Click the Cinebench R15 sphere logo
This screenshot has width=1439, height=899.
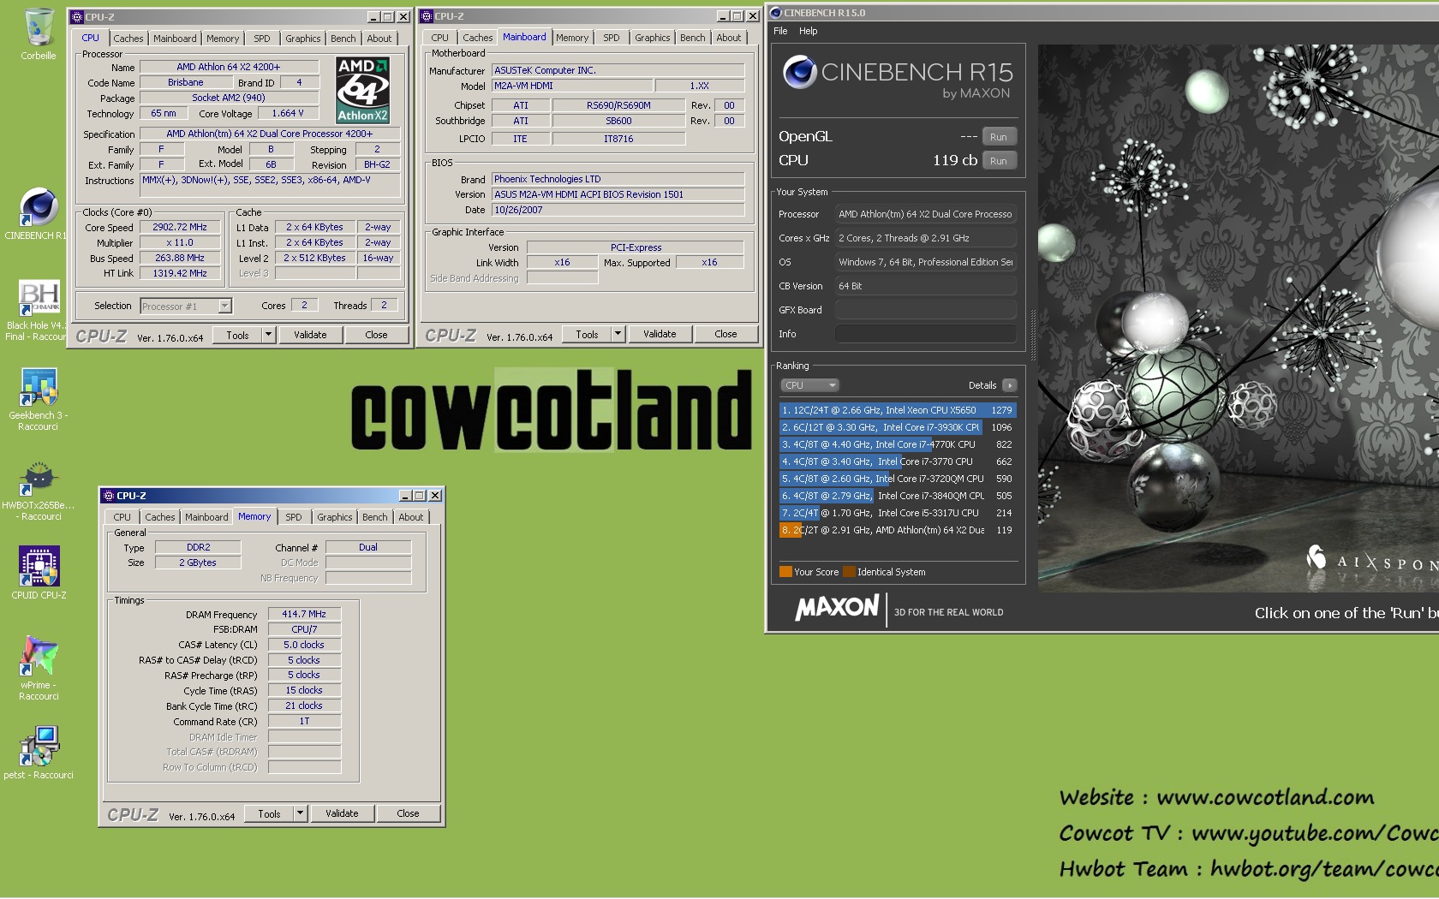tap(800, 73)
